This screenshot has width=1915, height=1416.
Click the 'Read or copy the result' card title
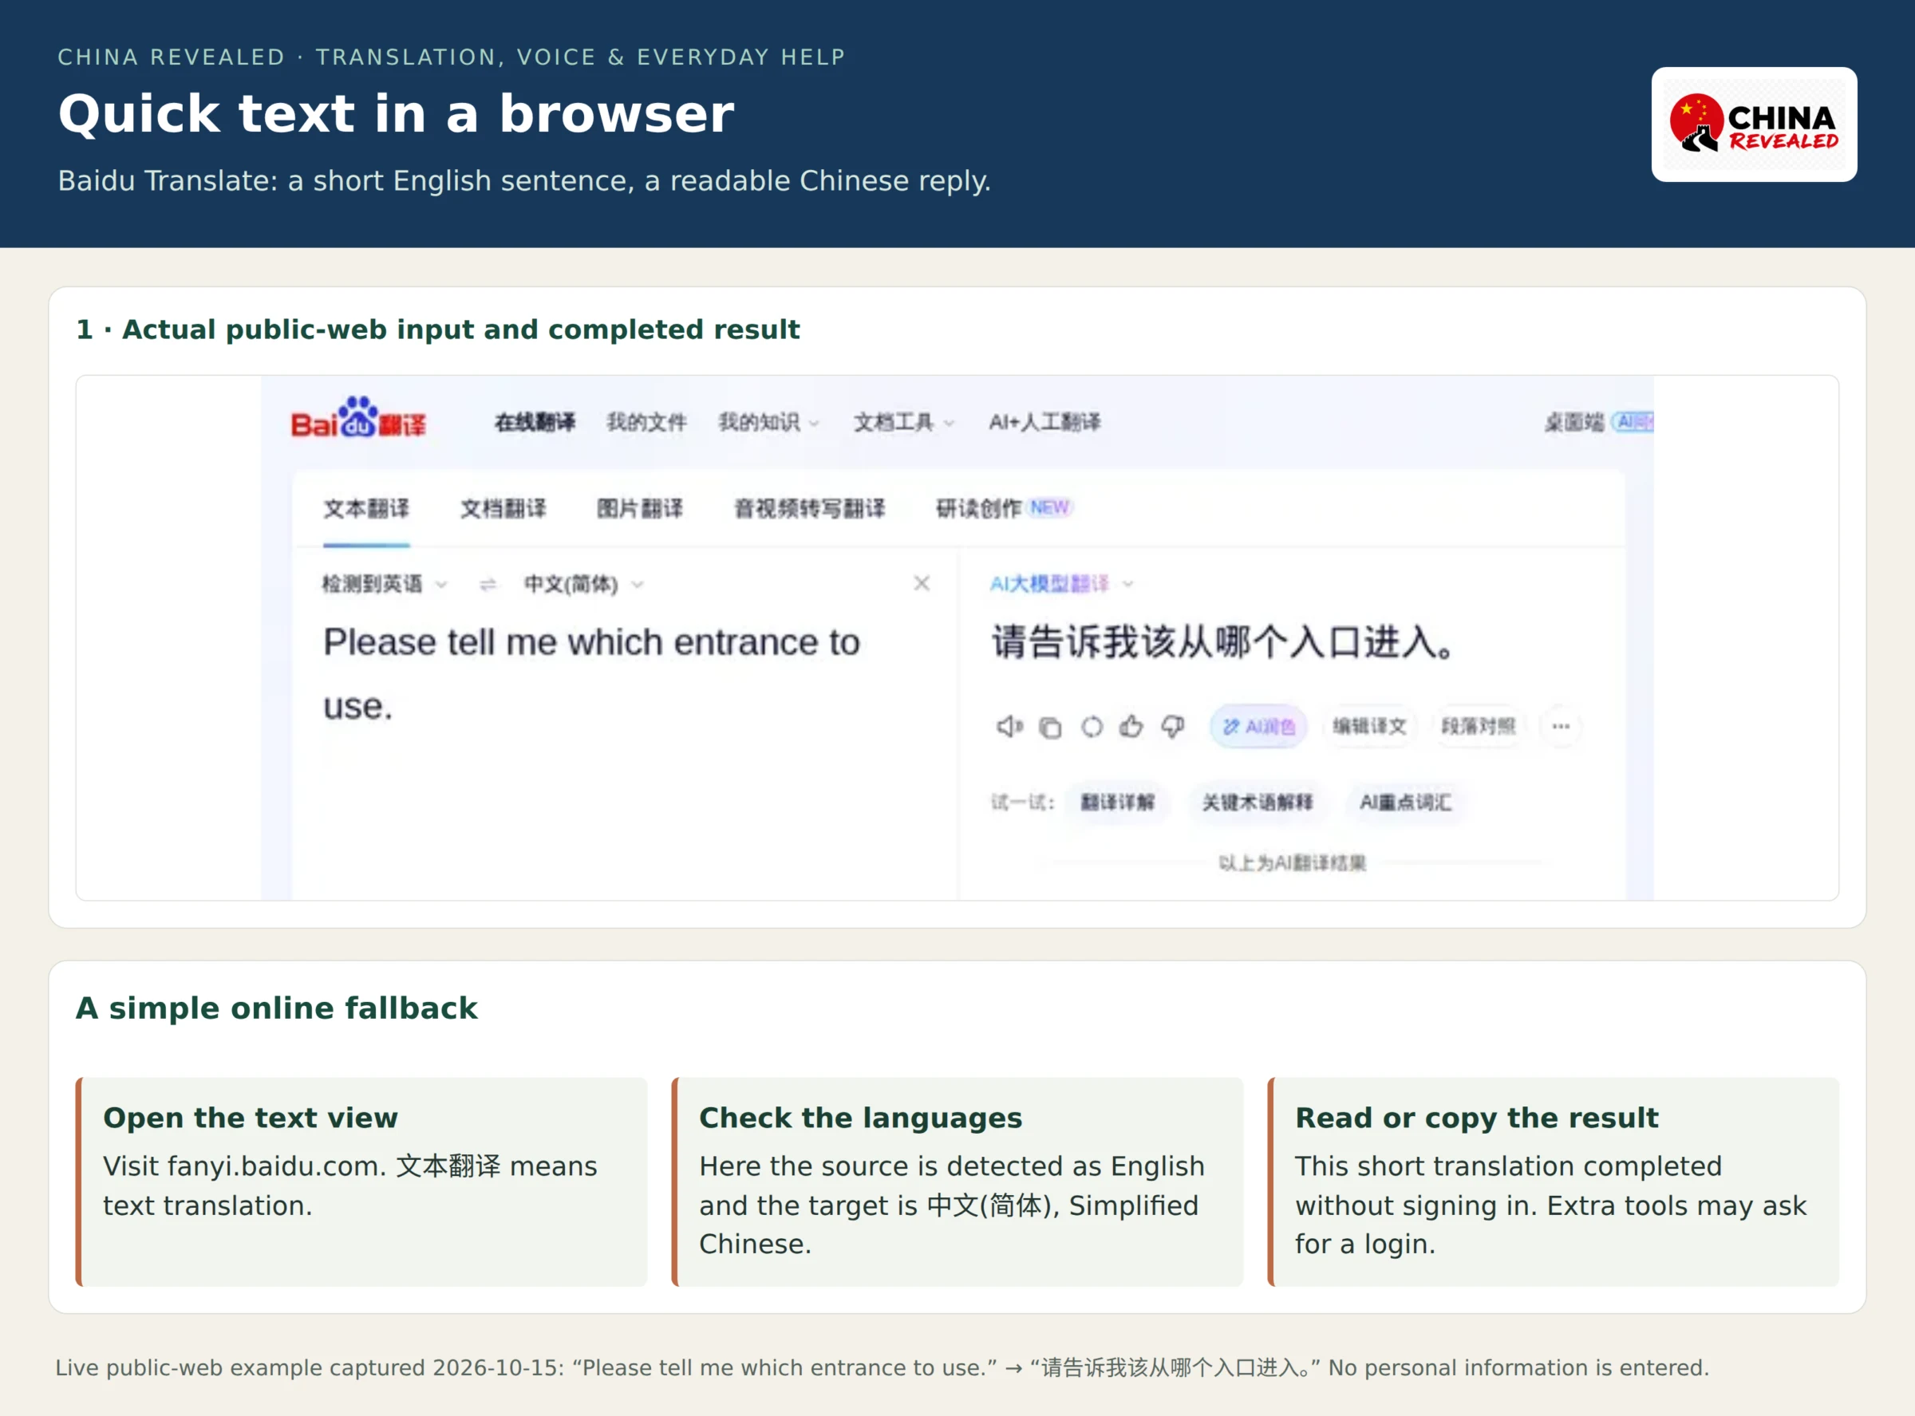1477,1118
